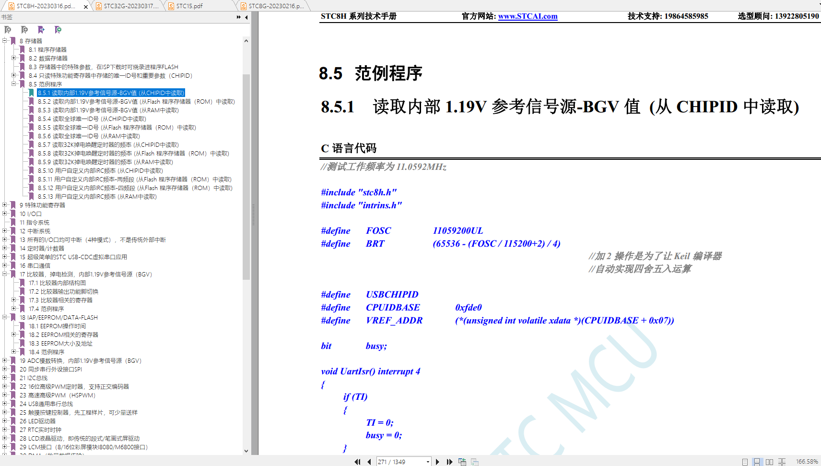Collapse the 17 比较器 bookmark node

pyautogui.click(x=5, y=274)
